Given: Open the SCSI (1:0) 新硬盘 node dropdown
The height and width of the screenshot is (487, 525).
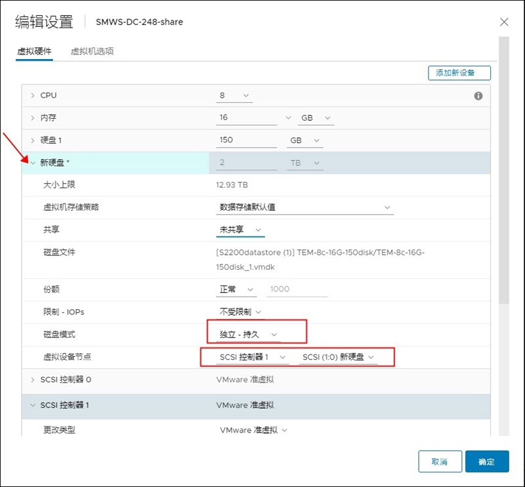Looking at the screenshot, I should pos(339,357).
